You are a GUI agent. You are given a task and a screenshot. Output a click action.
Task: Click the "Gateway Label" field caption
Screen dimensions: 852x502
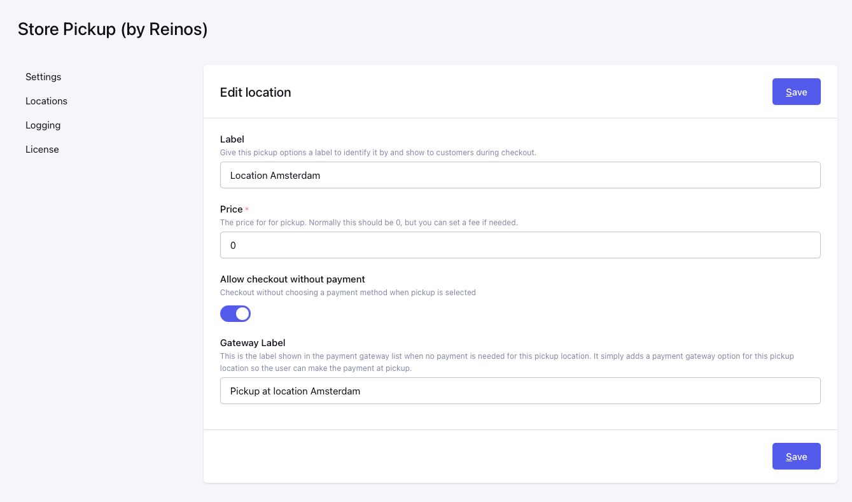[x=253, y=343]
